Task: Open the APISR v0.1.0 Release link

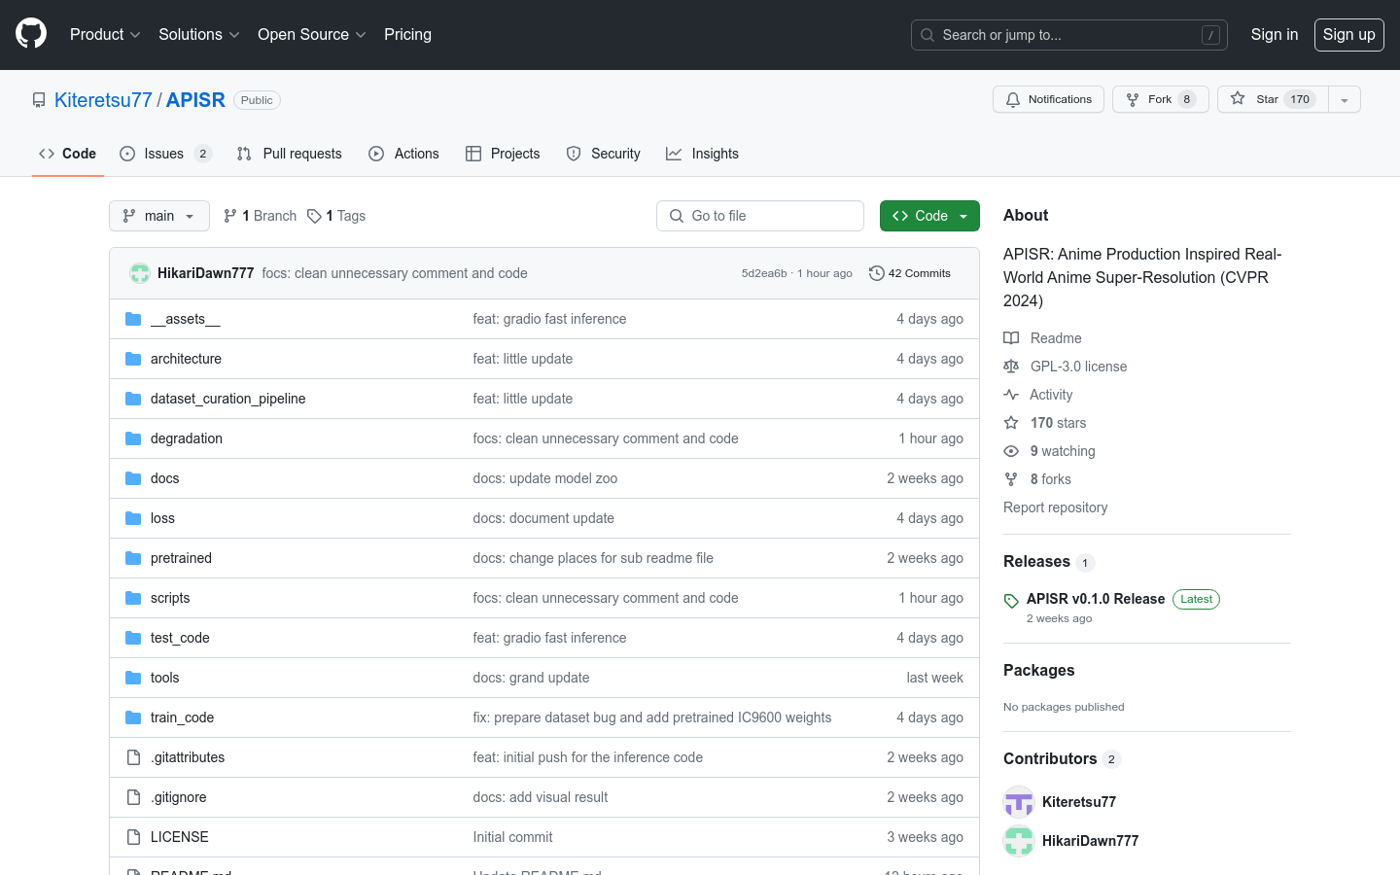Action: click(1095, 599)
